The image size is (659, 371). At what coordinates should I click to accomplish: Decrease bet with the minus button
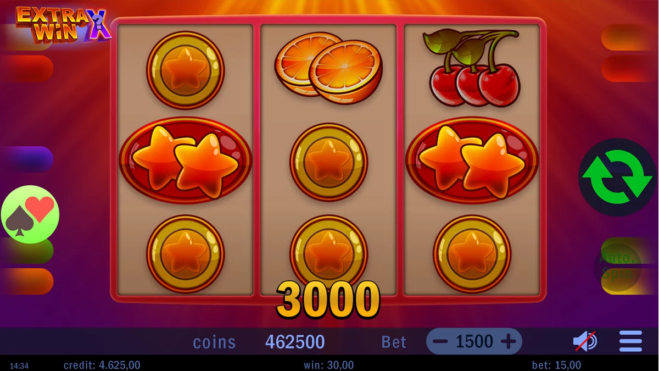pyautogui.click(x=440, y=341)
